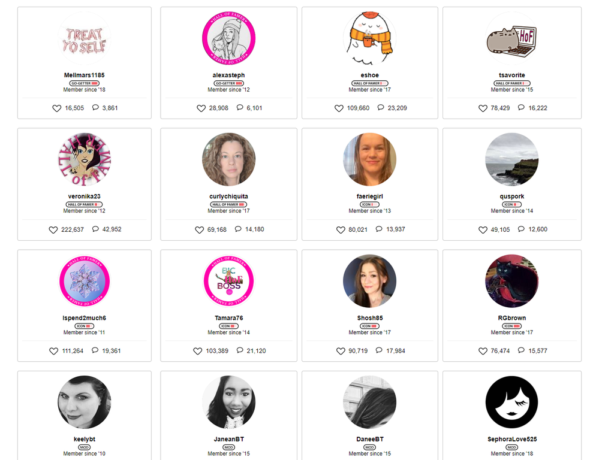This screenshot has height=460, width=599.
Task: Open the Tamara76 username link
Action: coord(229,317)
